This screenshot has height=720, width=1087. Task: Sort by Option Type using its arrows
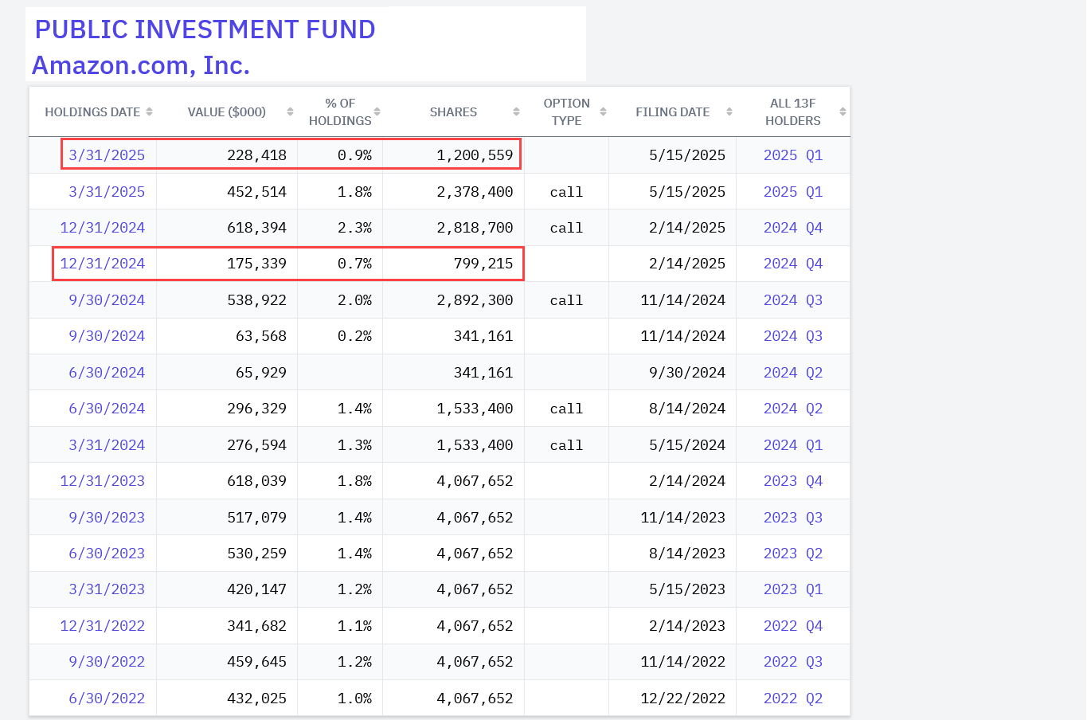click(603, 112)
